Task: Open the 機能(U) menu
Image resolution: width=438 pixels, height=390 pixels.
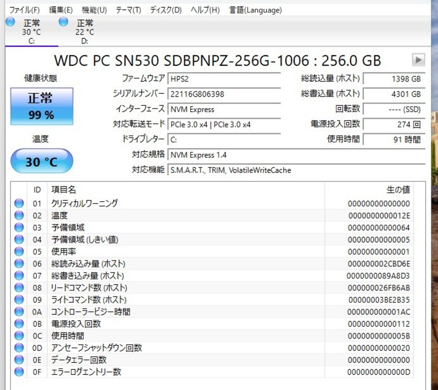Action: tap(94, 10)
